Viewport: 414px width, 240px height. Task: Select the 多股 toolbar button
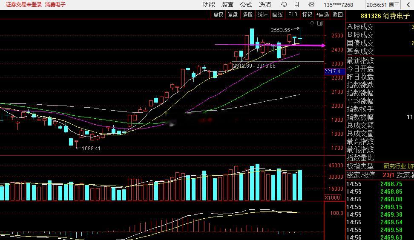(x=247, y=15)
